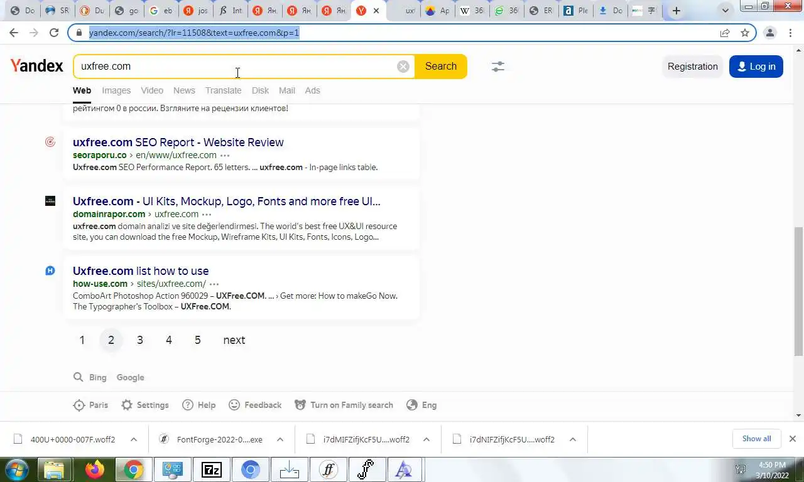Image resolution: width=804 pixels, height=482 pixels.
Task: Open more options for how-use.com result
Action: pyautogui.click(x=214, y=284)
